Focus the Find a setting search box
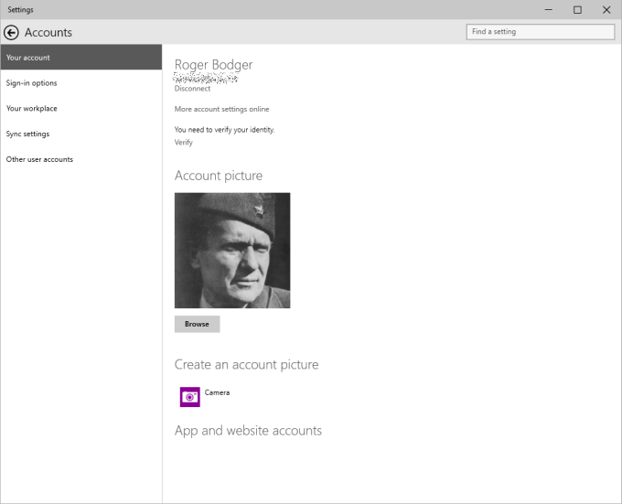The width and height of the screenshot is (622, 504). 540,32
